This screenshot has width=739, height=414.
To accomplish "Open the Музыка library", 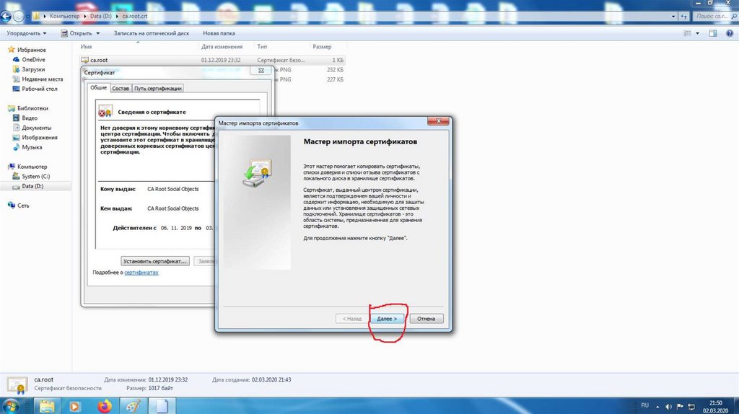I will tap(32, 147).
